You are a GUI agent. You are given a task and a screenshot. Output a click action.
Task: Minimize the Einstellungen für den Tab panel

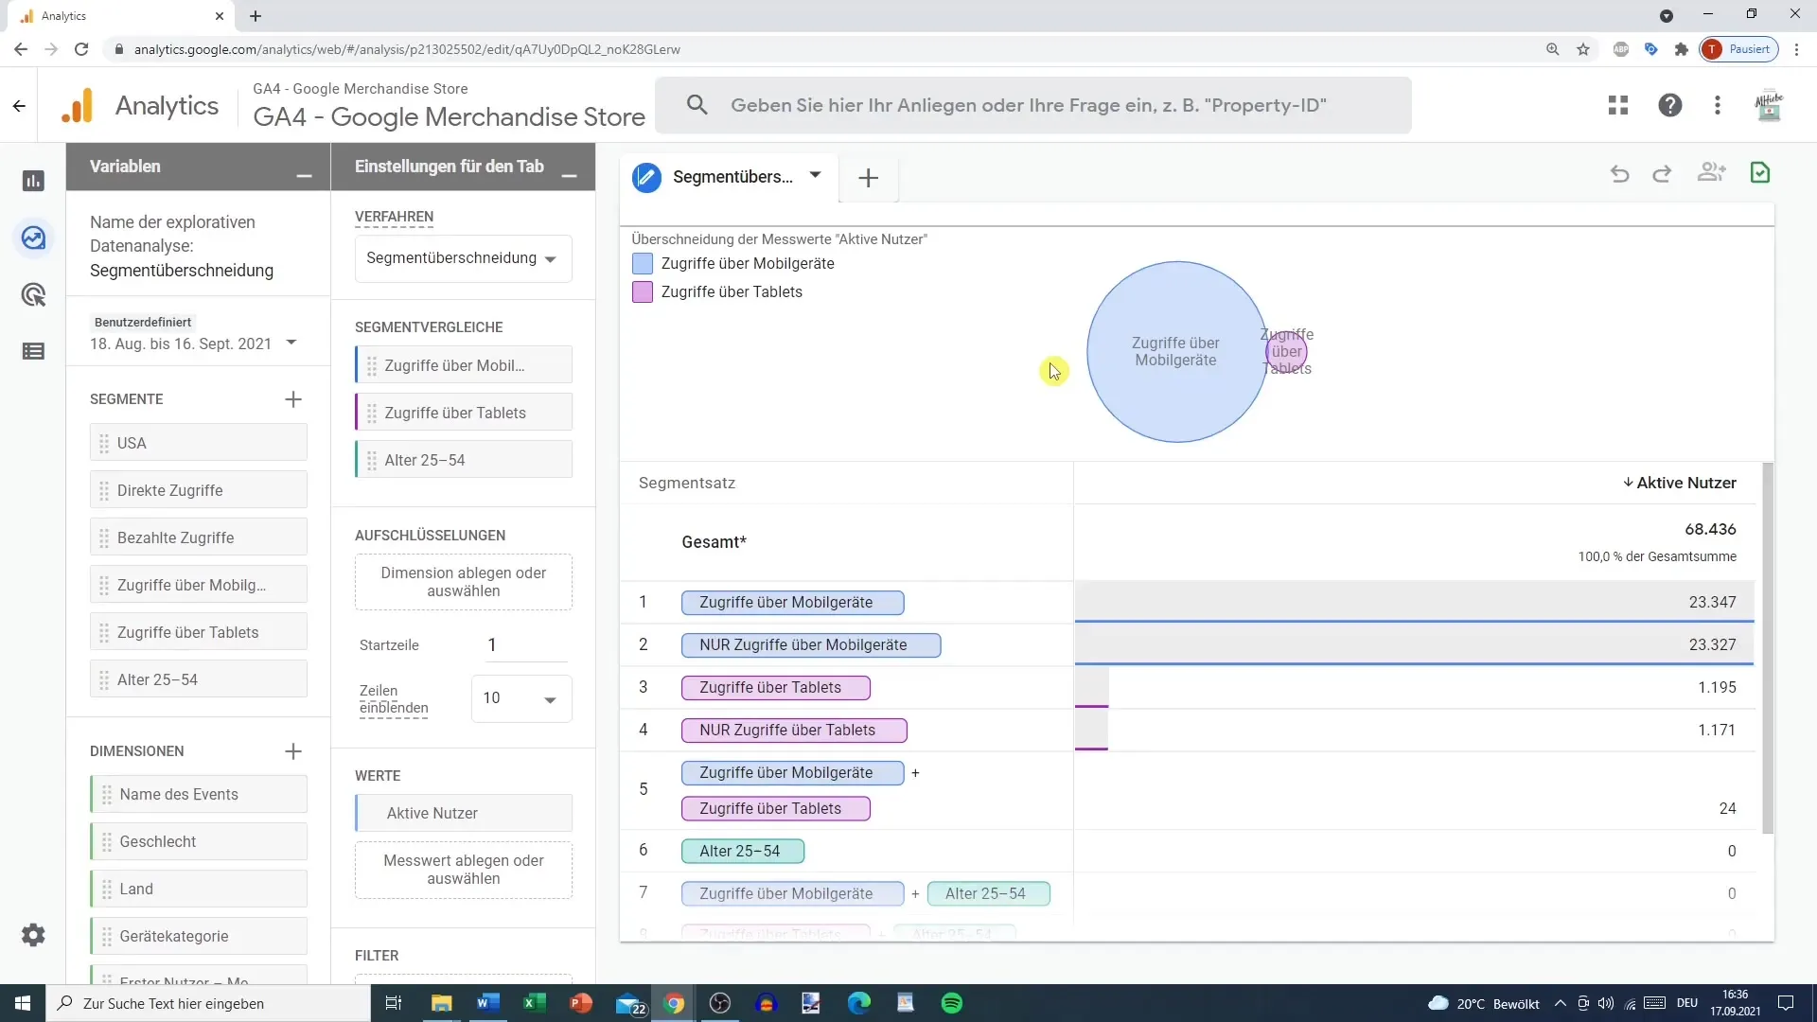click(569, 175)
